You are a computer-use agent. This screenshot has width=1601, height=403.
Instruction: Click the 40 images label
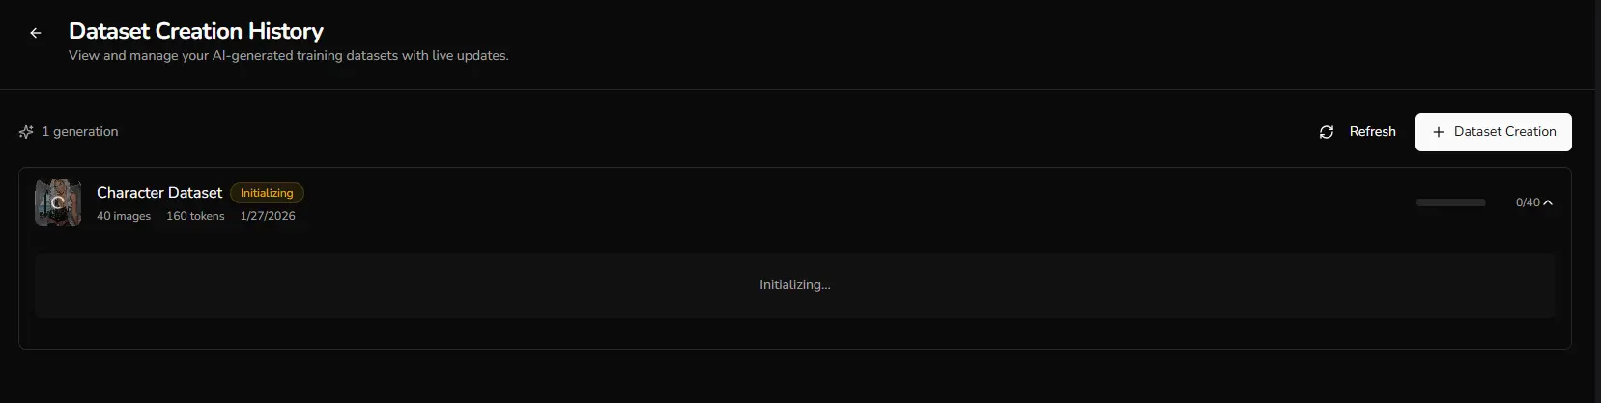[124, 216]
